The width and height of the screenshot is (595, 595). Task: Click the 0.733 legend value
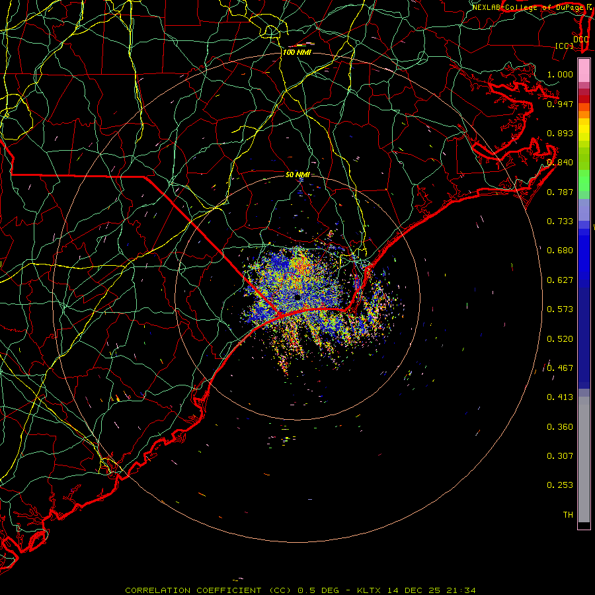560,221
